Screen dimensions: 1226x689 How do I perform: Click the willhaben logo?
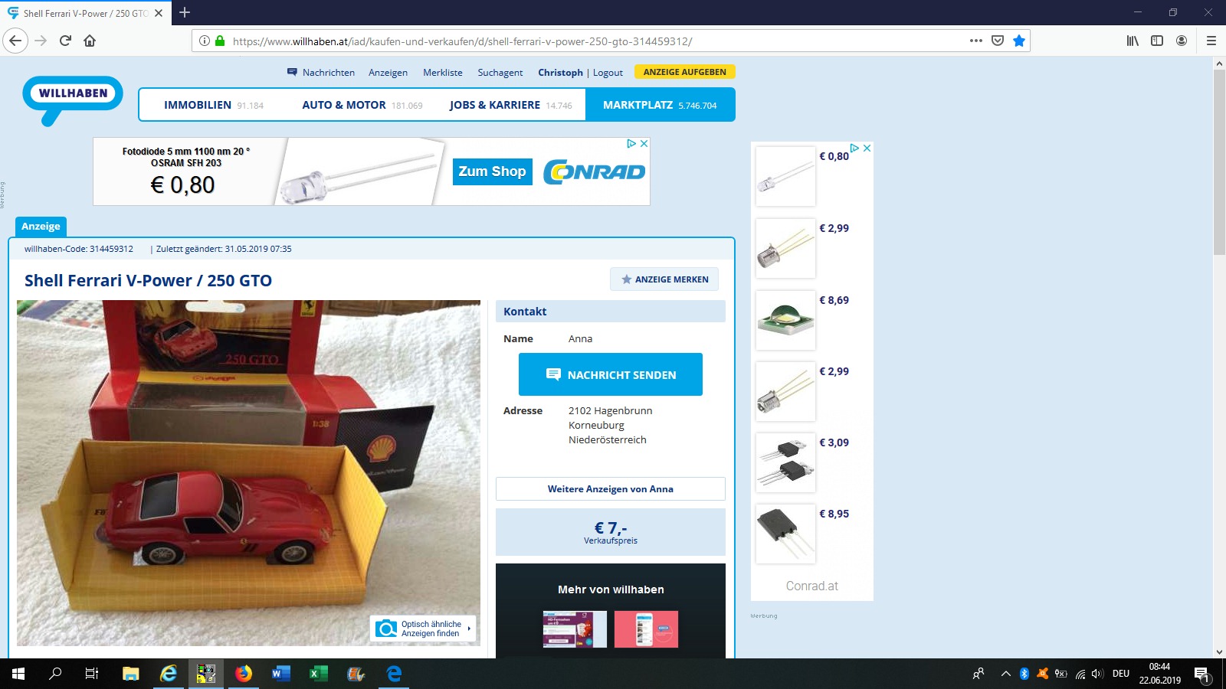point(73,100)
